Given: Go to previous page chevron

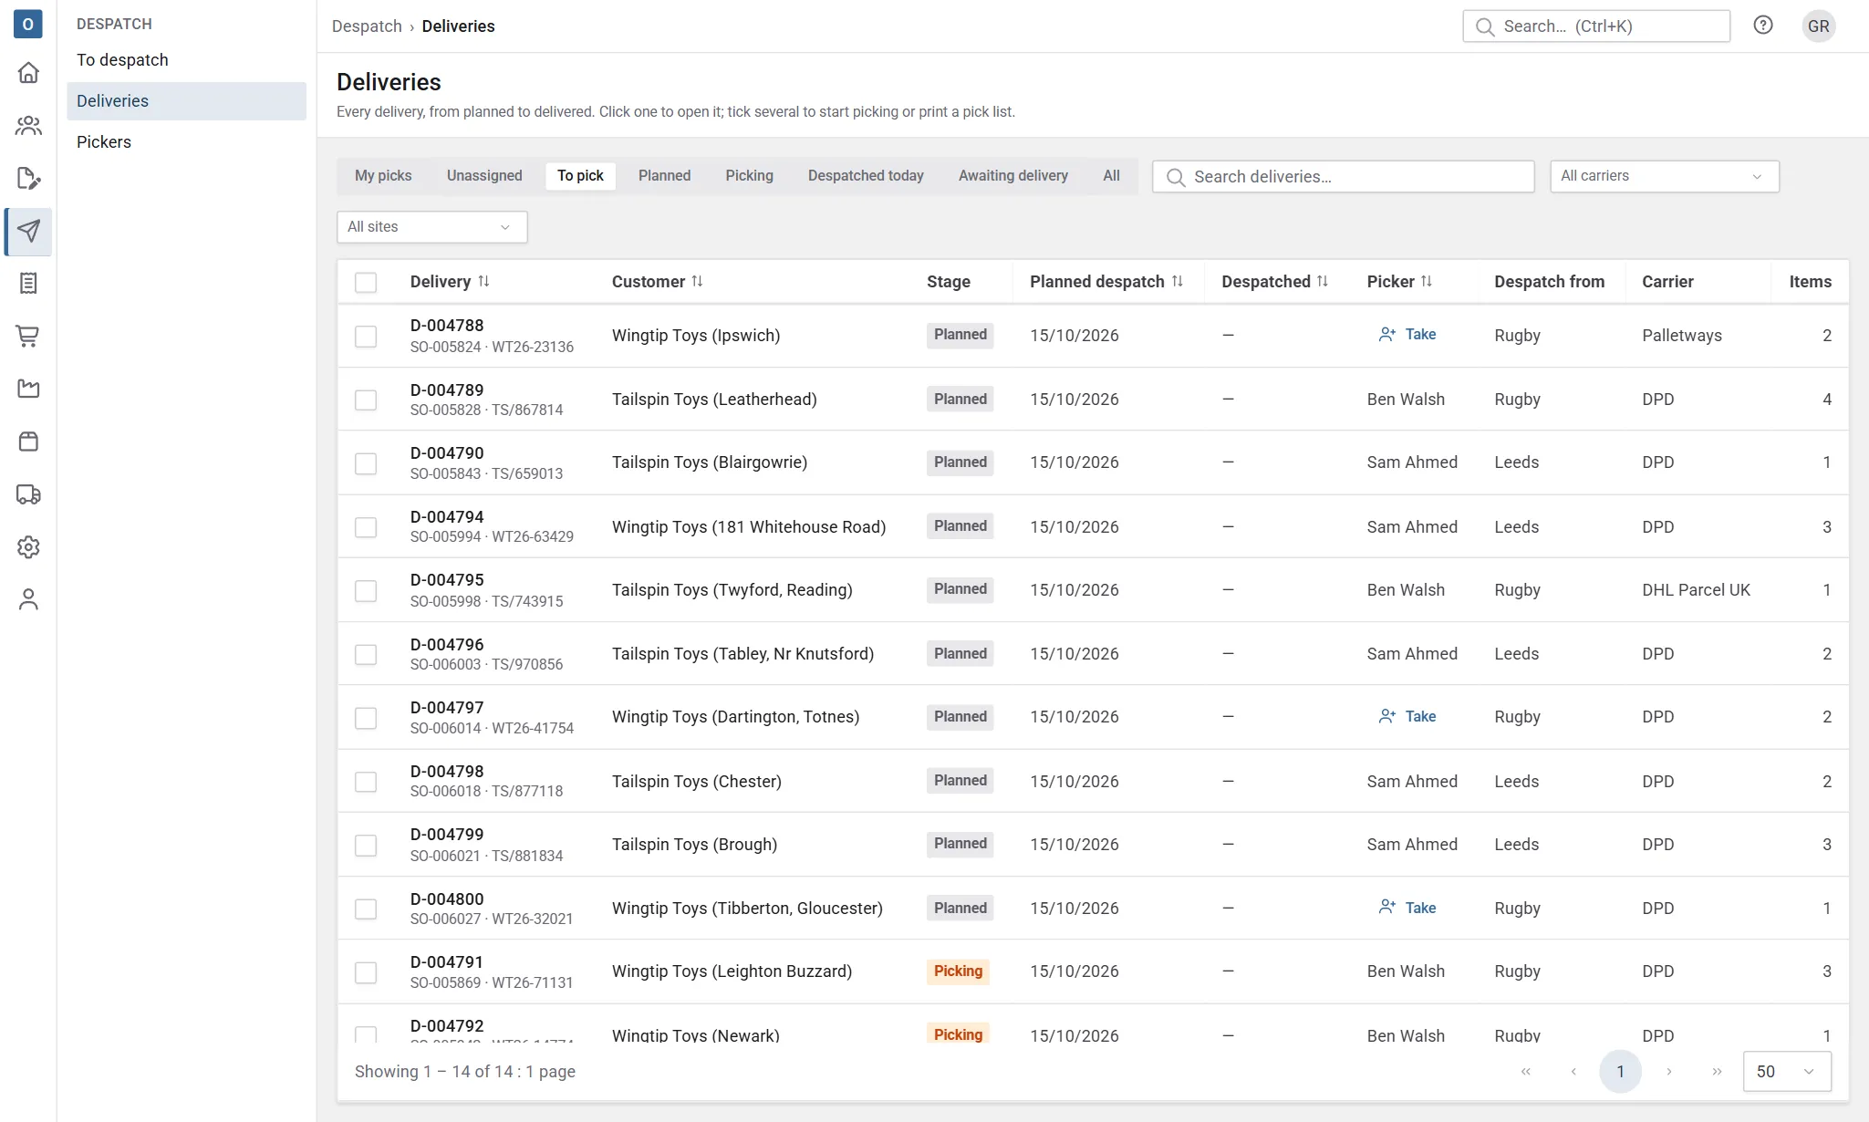Looking at the screenshot, I should pyautogui.click(x=1573, y=1071).
